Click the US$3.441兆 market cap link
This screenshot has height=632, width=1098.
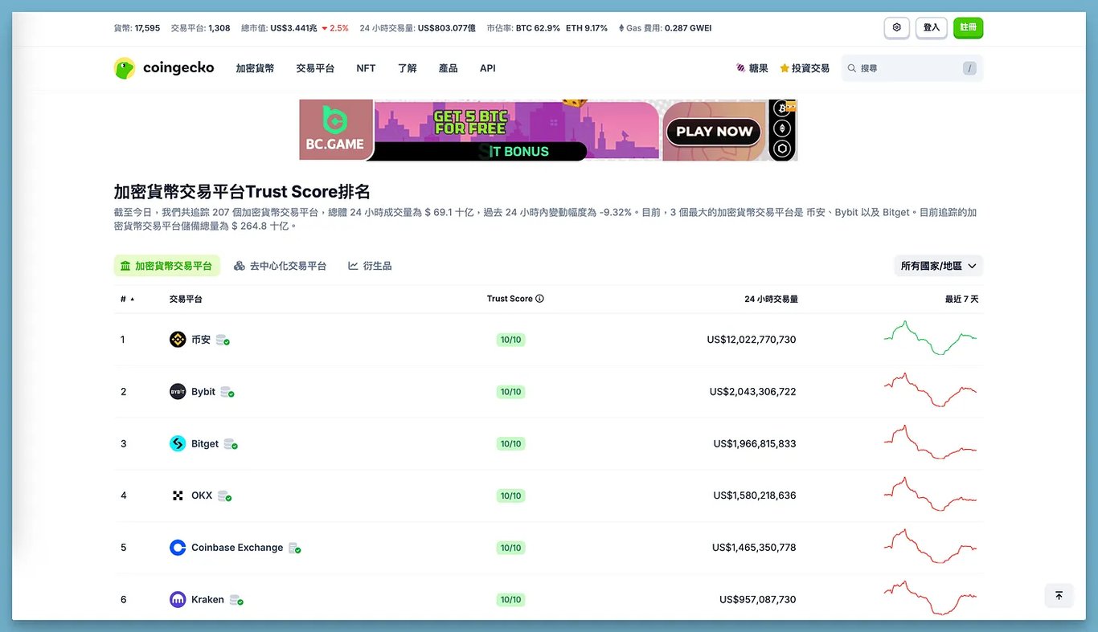point(293,28)
